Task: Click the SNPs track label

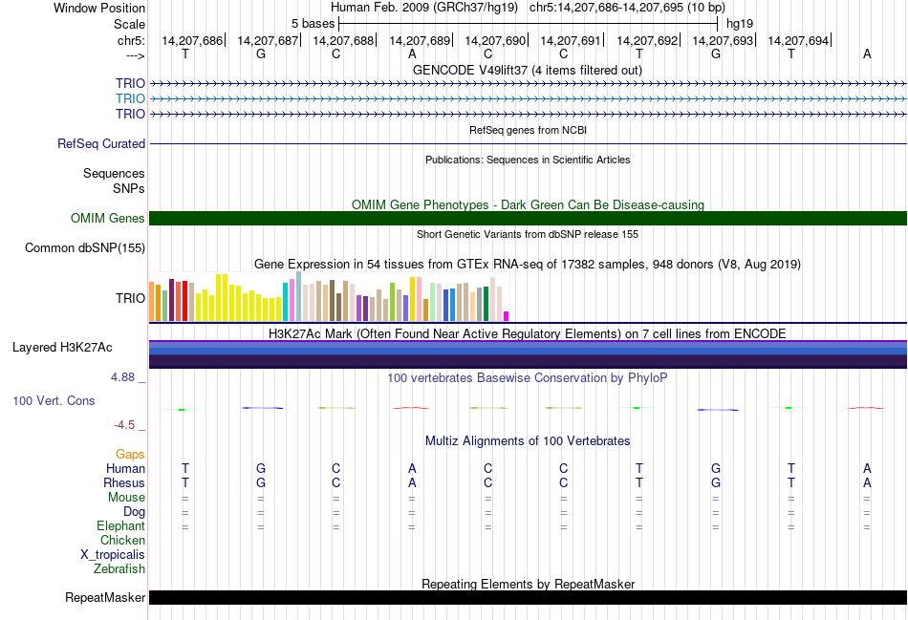Action: [129, 188]
